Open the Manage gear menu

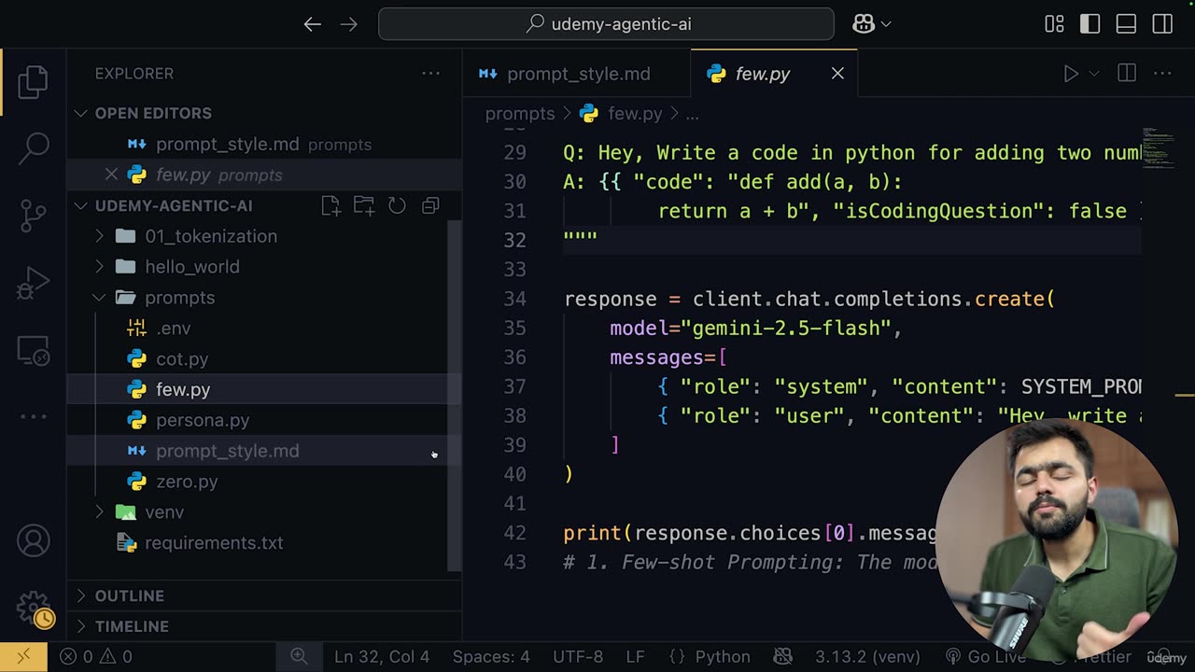34,608
